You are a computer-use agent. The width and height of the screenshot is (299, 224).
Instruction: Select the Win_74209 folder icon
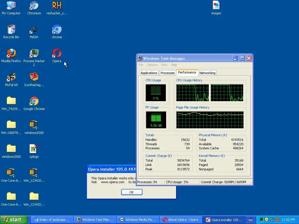(11, 104)
